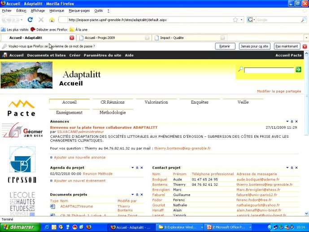Collapse the Annonces web part

292,122
